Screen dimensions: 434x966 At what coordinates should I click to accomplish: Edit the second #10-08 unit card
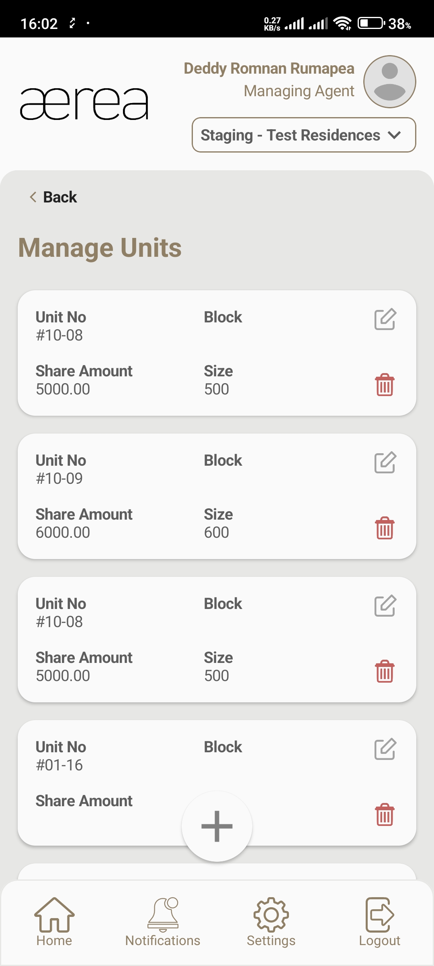click(x=385, y=606)
